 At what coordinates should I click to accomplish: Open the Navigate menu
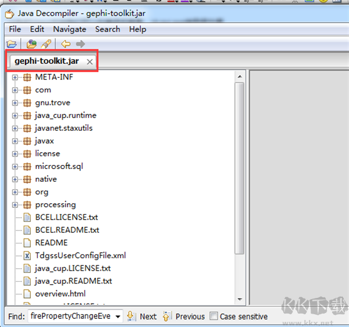click(x=70, y=29)
